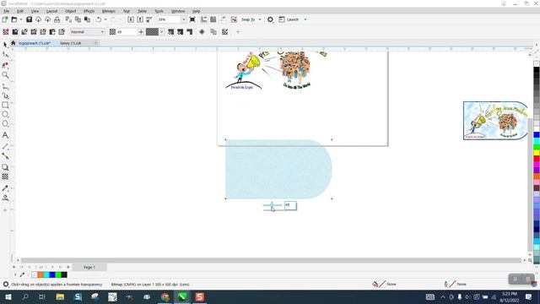Select the Ellipse tool
This screenshot has height=304, width=540.
point(5,115)
